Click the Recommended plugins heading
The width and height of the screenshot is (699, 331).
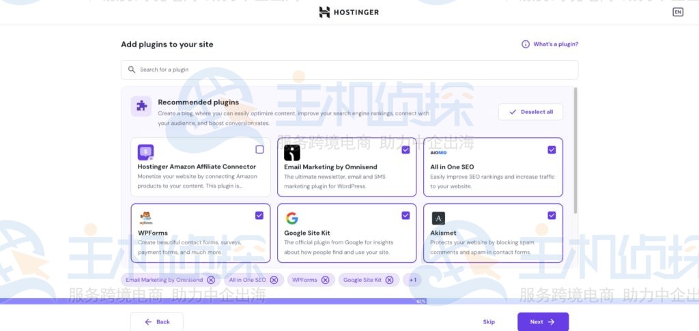(199, 102)
